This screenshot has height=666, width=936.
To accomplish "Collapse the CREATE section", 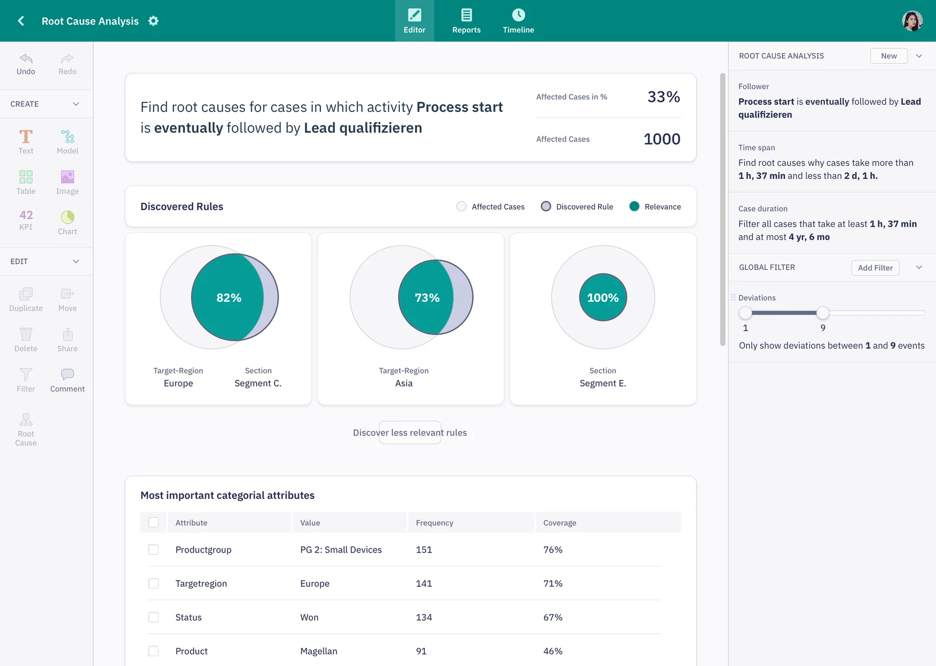I will point(76,104).
